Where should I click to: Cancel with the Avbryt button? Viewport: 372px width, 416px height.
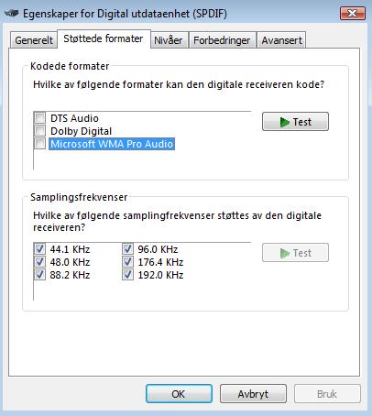(x=253, y=394)
